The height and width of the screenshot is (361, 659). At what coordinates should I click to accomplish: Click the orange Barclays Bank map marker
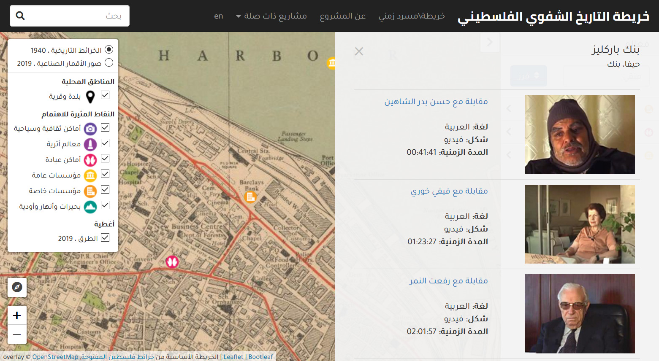pos(250,197)
